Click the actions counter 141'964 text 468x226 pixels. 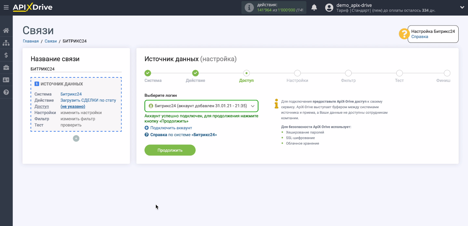tap(264, 10)
